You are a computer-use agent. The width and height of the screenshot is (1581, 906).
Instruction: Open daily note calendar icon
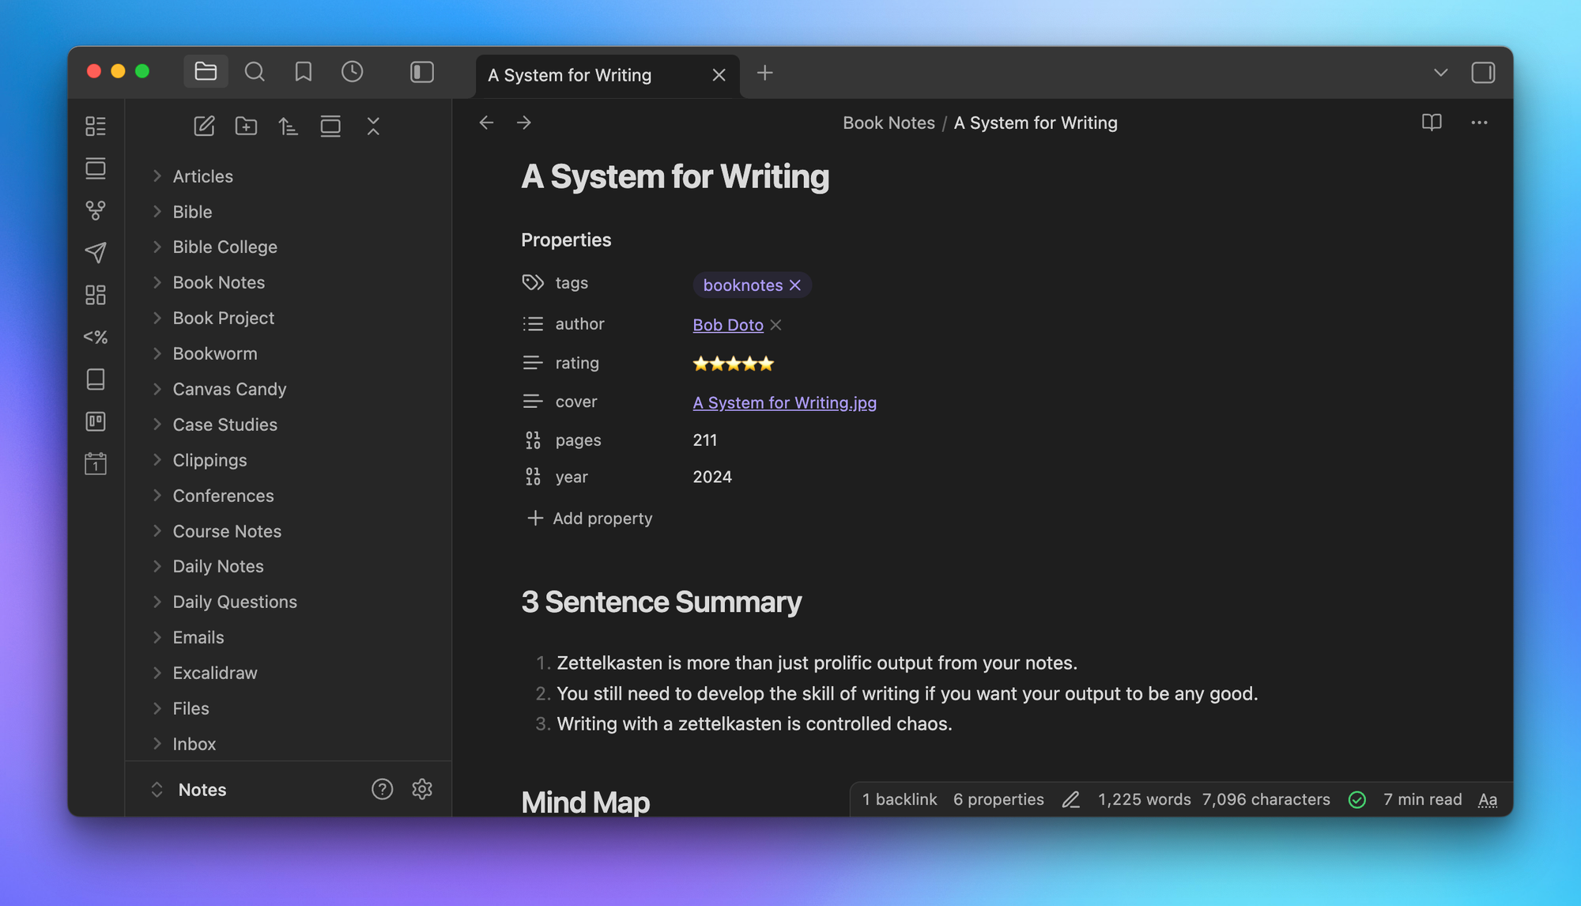[96, 463]
